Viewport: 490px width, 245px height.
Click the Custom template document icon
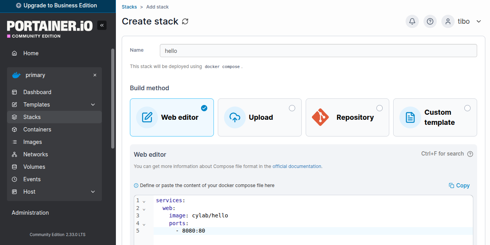pyautogui.click(x=410, y=117)
